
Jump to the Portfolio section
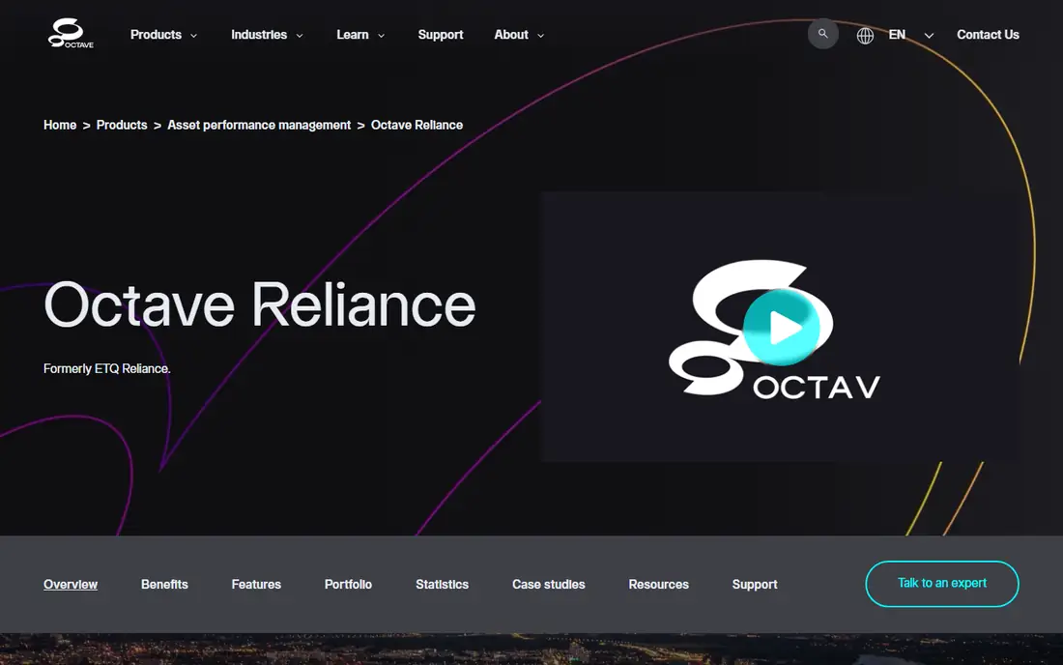[349, 585]
